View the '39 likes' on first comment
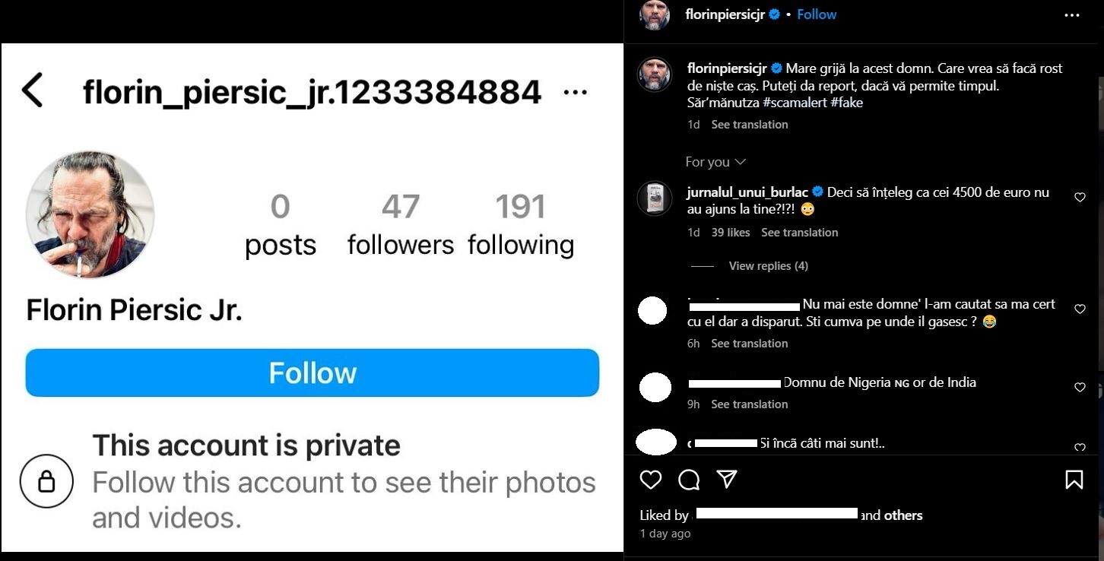This screenshot has width=1104, height=561. click(x=731, y=233)
